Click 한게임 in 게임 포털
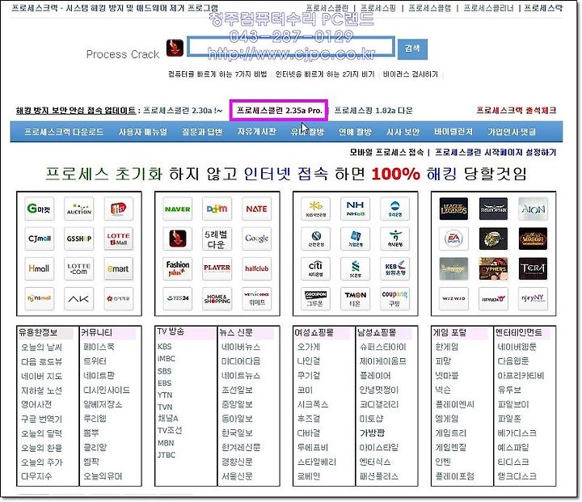Image resolution: width=582 pixels, height=502 pixels. point(446,347)
